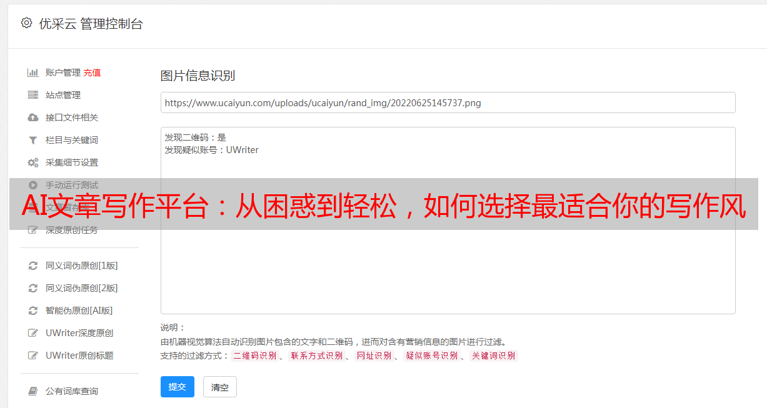Focus the image URL input field
The height and width of the screenshot is (408, 767).
[448, 102]
